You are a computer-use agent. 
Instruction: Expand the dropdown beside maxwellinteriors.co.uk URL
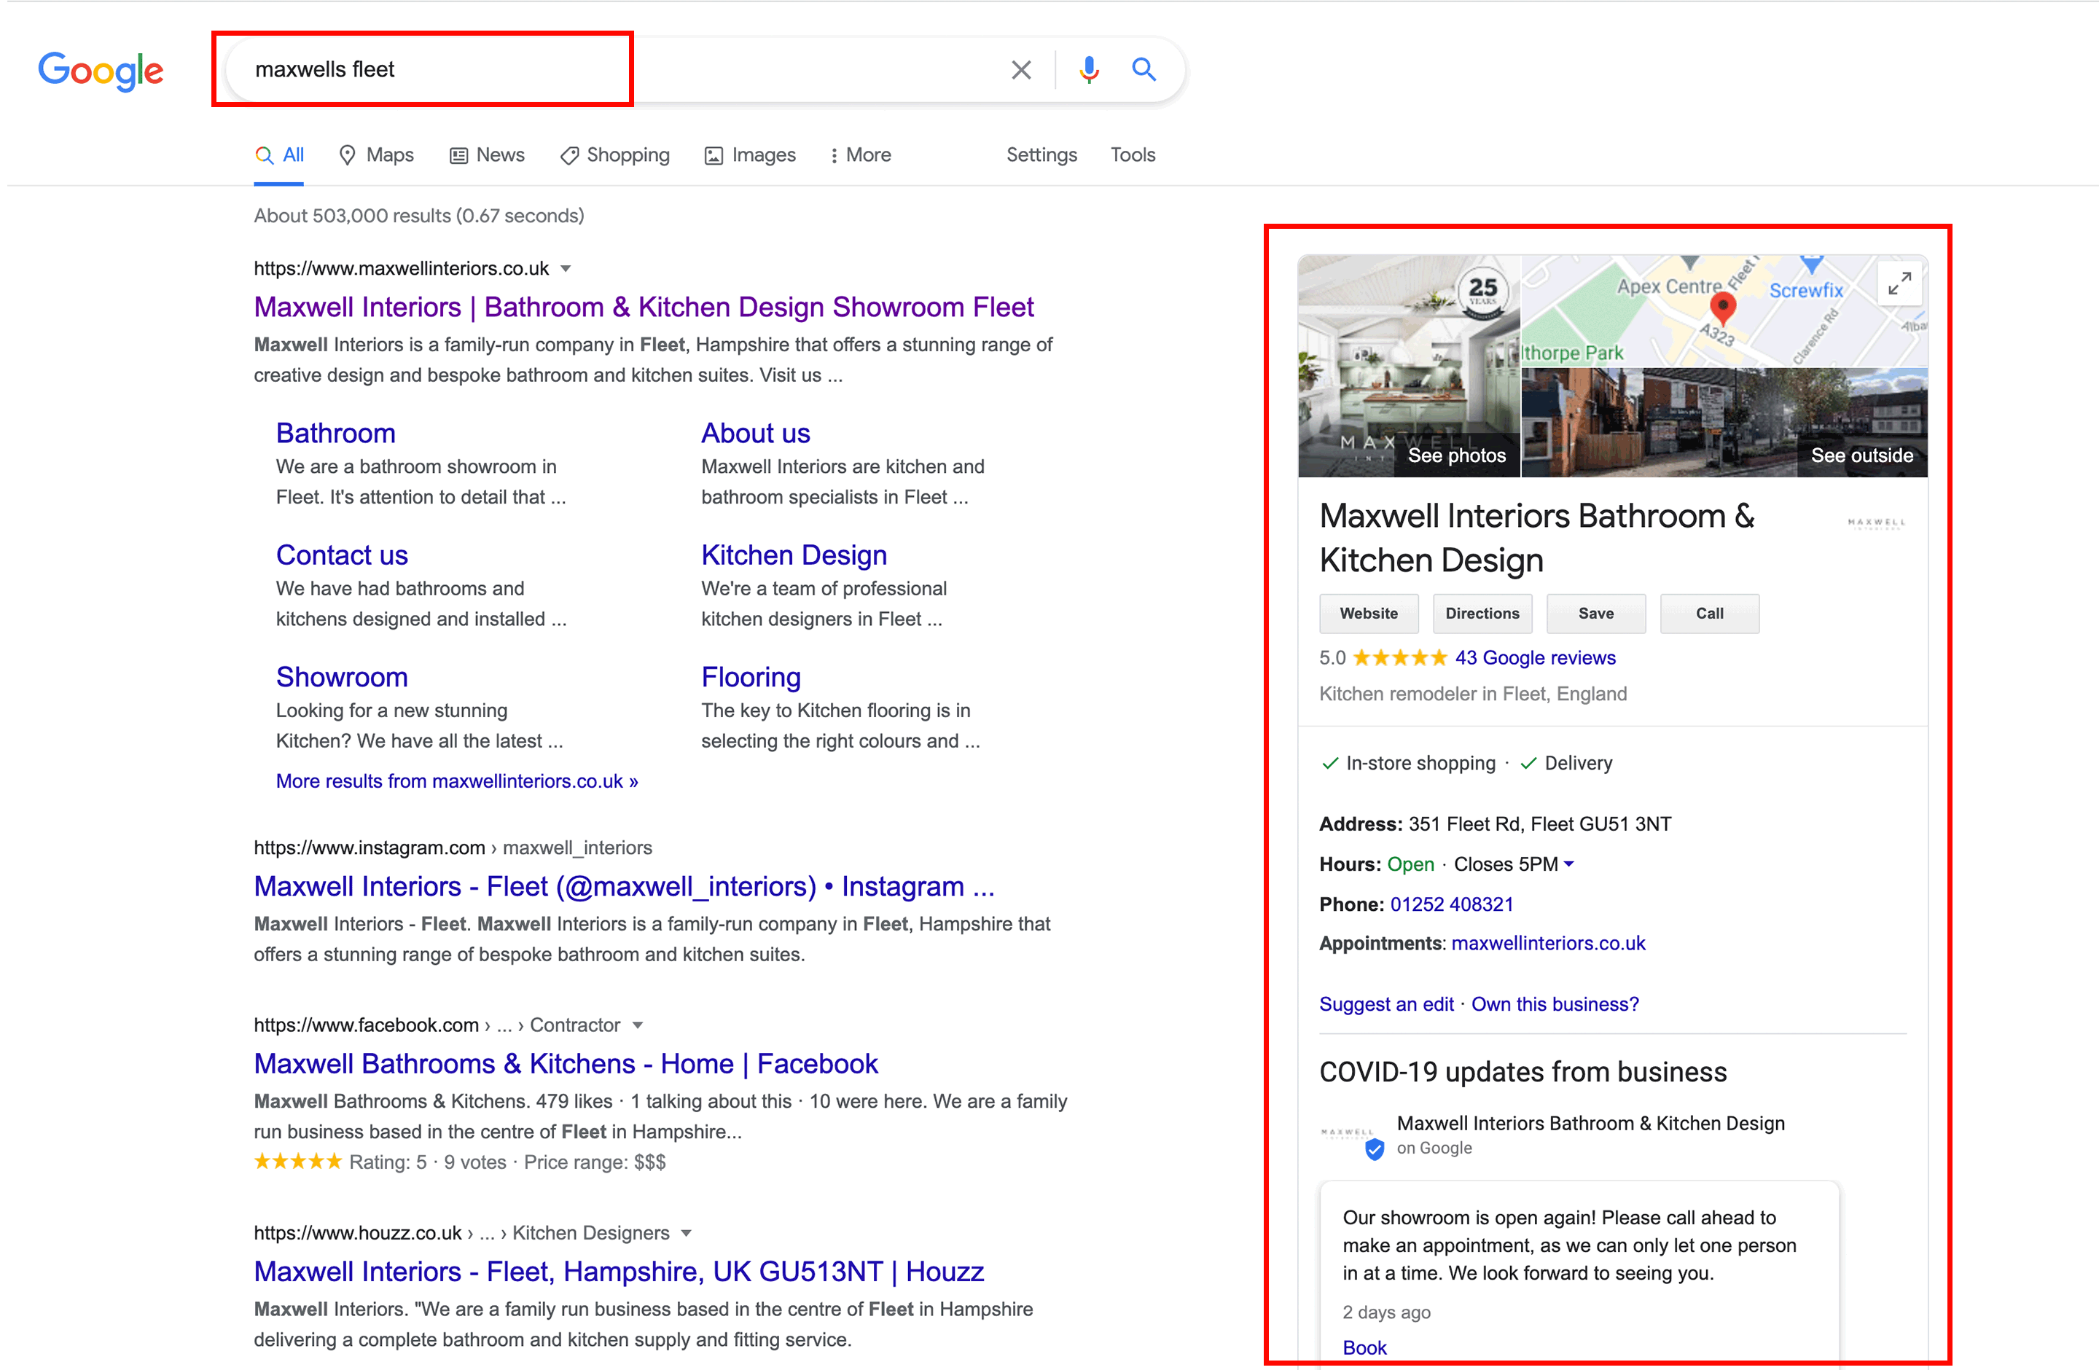(566, 269)
